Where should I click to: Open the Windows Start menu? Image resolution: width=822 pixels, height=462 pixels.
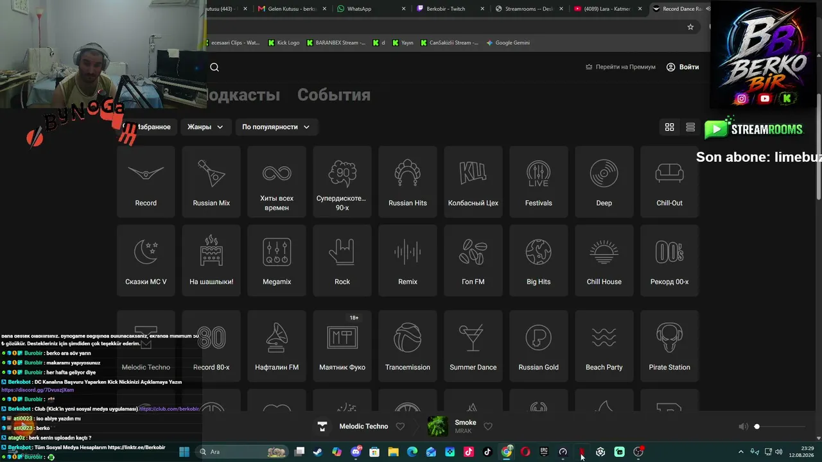pyautogui.click(x=184, y=452)
